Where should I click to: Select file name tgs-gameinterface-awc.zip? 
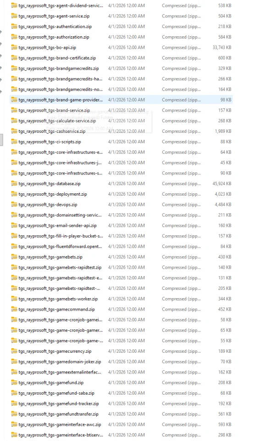click(x=60, y=424)
